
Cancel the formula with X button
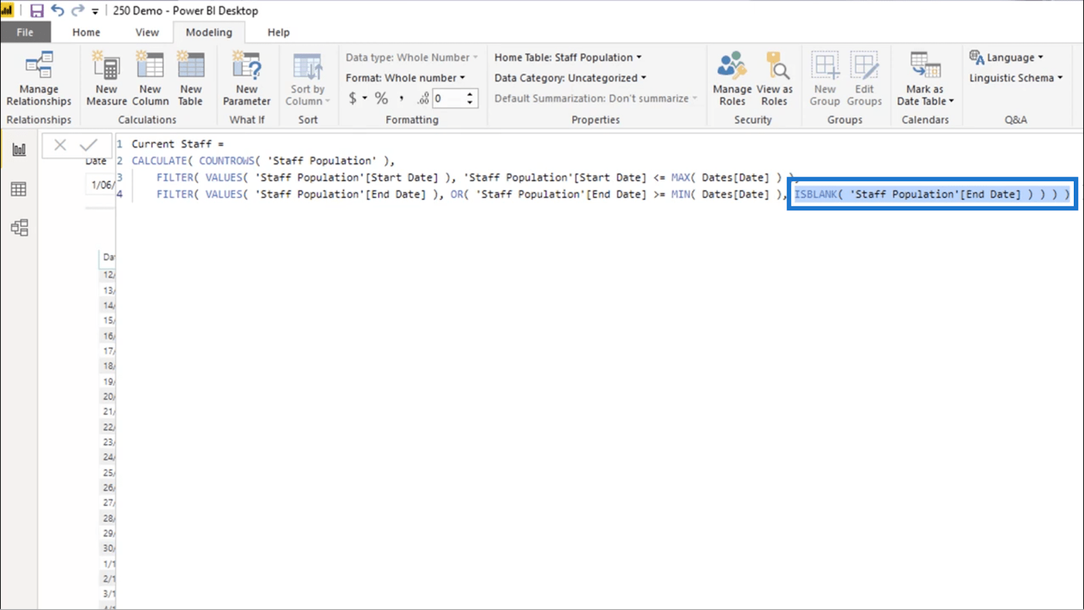pyautogui.click(x=60, y=145)
